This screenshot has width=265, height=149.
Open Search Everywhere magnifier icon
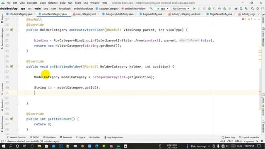tap(252, 8)
